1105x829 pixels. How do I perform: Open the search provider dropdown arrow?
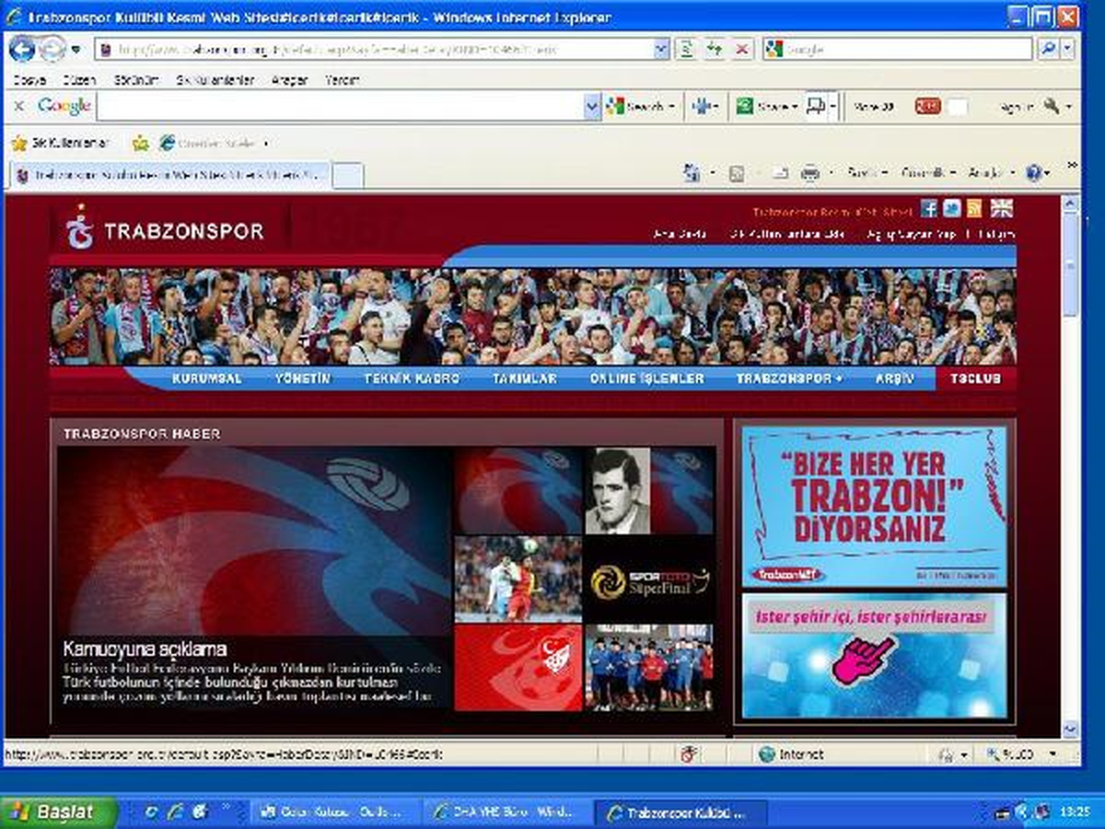[1068, 49]
